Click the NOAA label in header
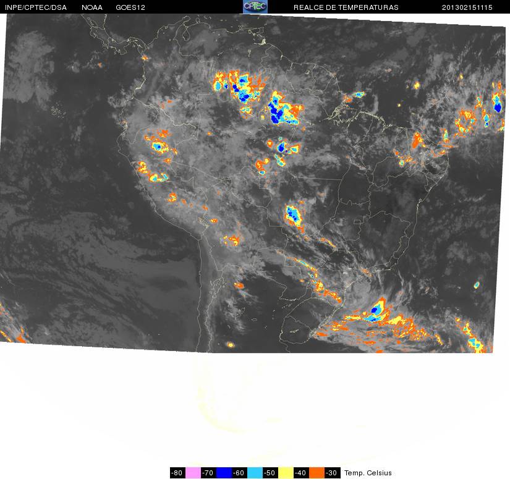Image resolution: width=510 pixels, height=479 pixels. (92, 7)
